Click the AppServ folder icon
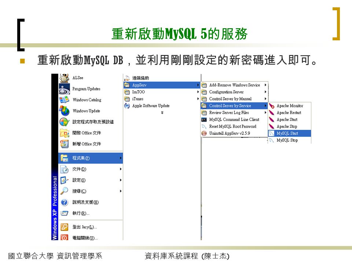352x264 pixels. point(127,85)
